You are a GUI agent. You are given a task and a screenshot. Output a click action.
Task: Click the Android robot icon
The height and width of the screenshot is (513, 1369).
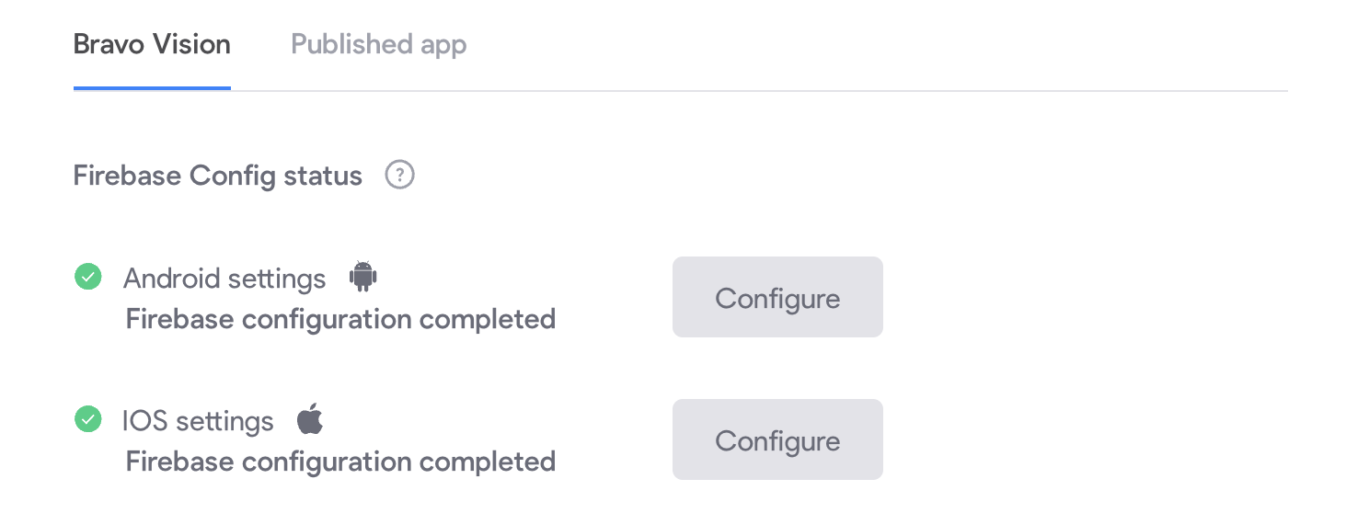[x=363, y=276]
